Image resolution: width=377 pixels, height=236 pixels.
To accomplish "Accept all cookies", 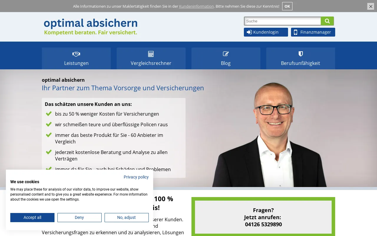I will coord(32,217).
